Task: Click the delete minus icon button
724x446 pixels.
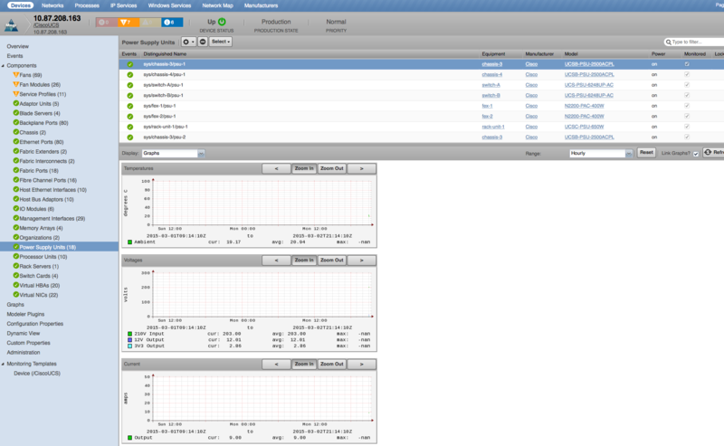Action: [x=203, y=42]
